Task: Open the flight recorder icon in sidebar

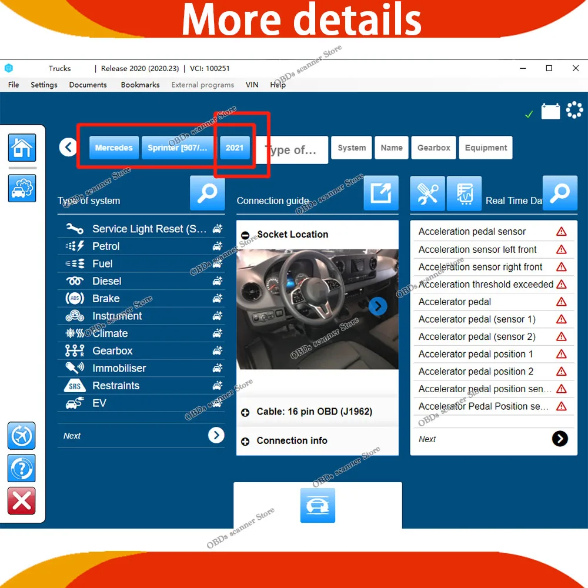Action: [21, 436]
